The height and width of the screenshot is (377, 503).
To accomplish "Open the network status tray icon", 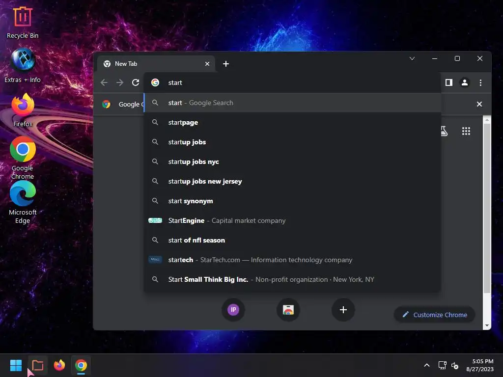I will (443, 365).
